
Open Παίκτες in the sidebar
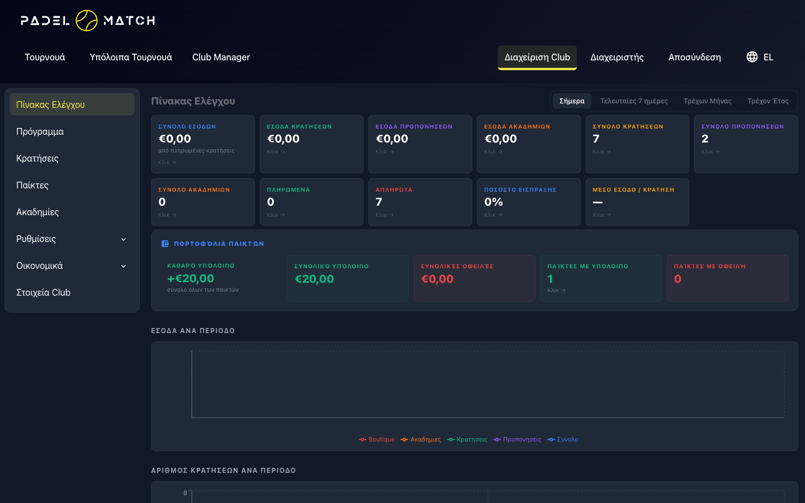72,185
